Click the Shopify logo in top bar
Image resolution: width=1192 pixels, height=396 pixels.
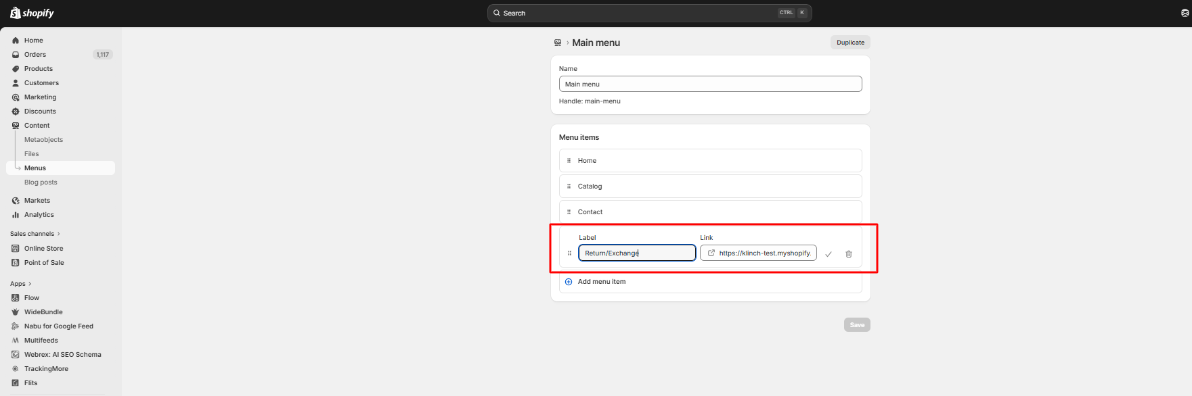pos(32,13)
